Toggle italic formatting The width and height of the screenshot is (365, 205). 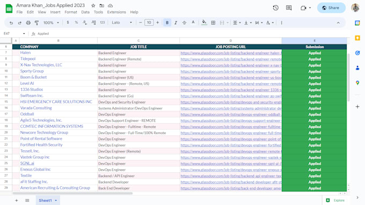pos(176,23)
